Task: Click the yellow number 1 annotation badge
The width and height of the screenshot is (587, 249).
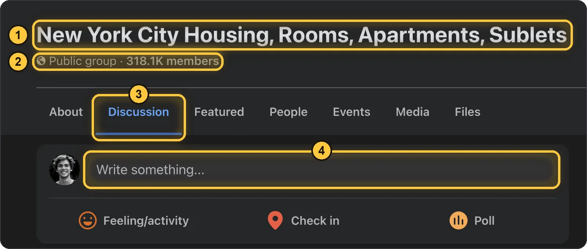Action: tap(18, 36)
